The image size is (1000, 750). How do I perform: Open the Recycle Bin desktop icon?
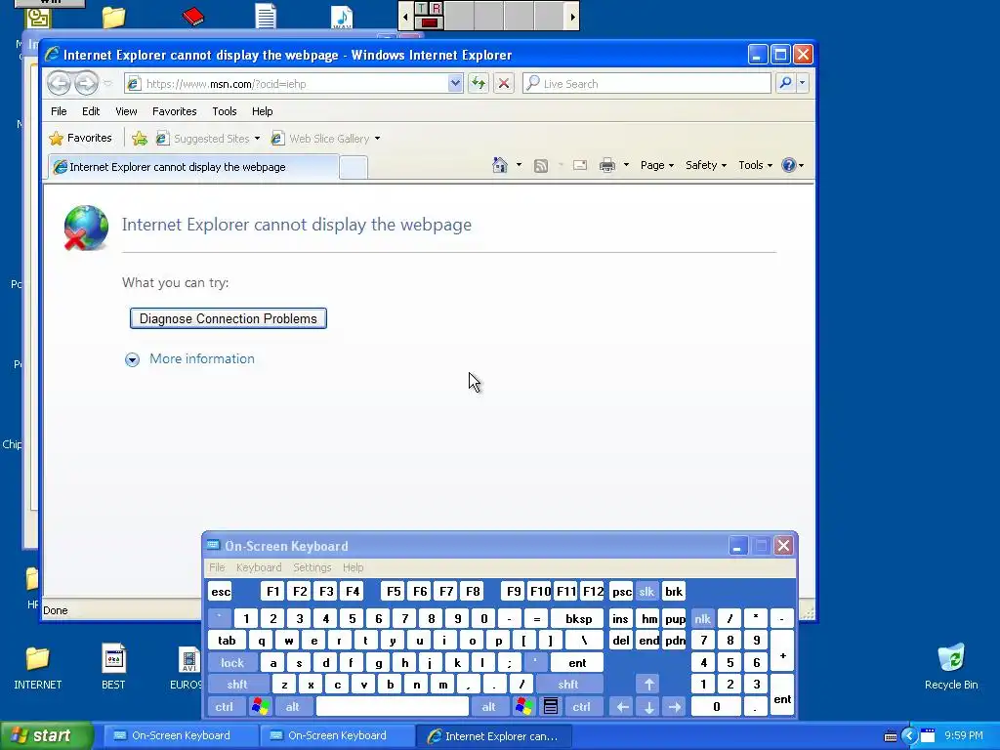click(x=951, y=666)
